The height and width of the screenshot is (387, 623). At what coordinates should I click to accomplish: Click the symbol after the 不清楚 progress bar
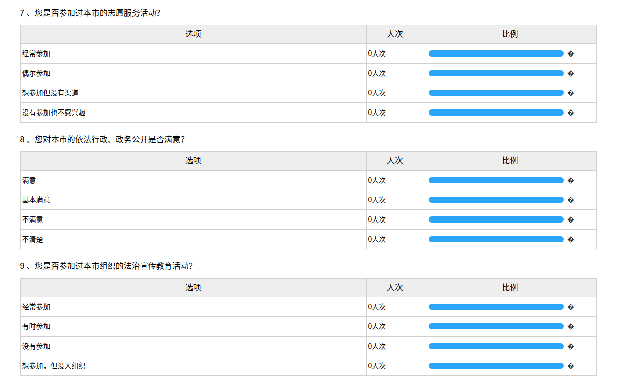pyautogui.click(x=571, y=239)
